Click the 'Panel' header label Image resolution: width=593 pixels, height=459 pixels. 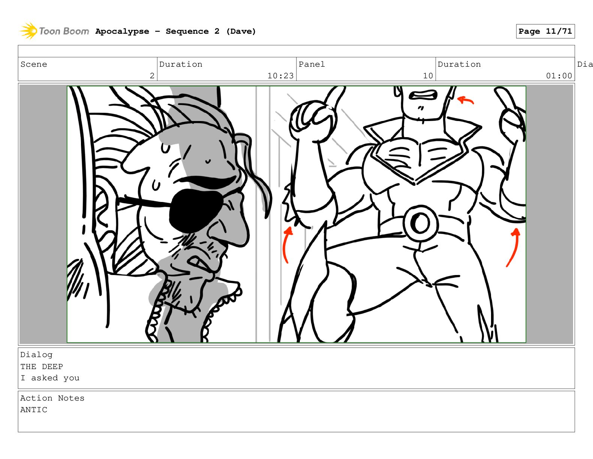311,64
